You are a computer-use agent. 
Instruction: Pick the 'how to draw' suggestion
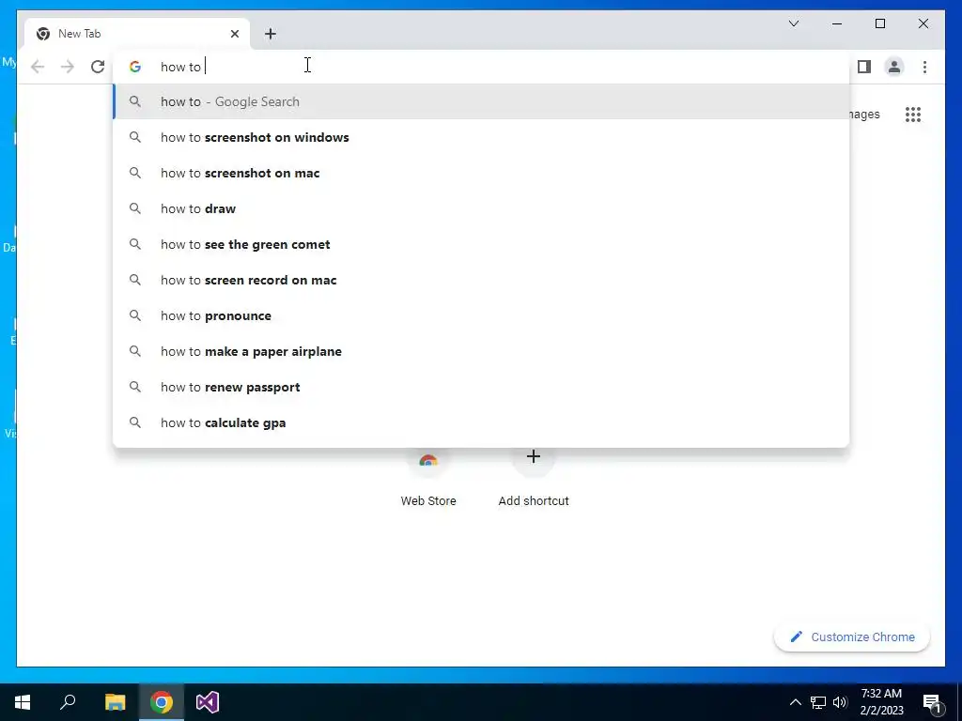[x=481, y=208]
